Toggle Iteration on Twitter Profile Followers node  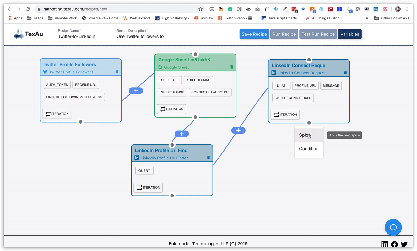point(57,114)
